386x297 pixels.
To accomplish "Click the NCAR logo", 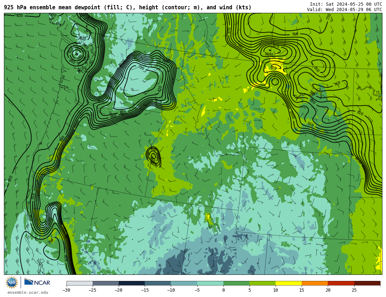I will [37, 282].
